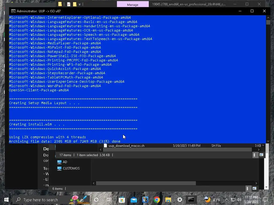
Task: Click the Command Prompt taskbar icon
Action: coord(191,200)
